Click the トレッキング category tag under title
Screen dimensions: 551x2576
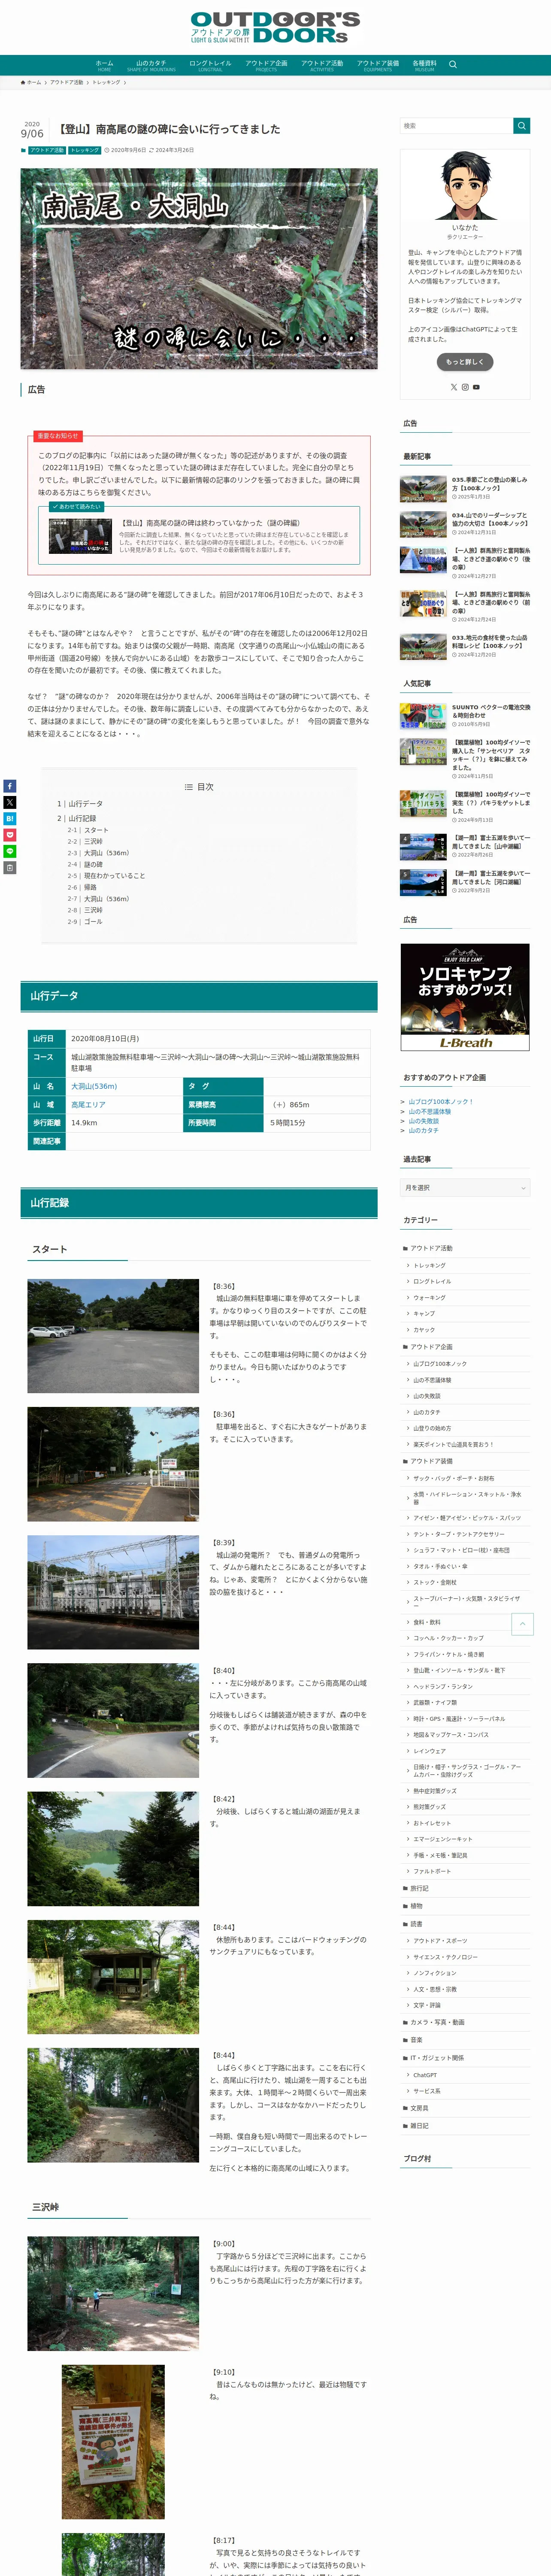(x=85, y=150)
